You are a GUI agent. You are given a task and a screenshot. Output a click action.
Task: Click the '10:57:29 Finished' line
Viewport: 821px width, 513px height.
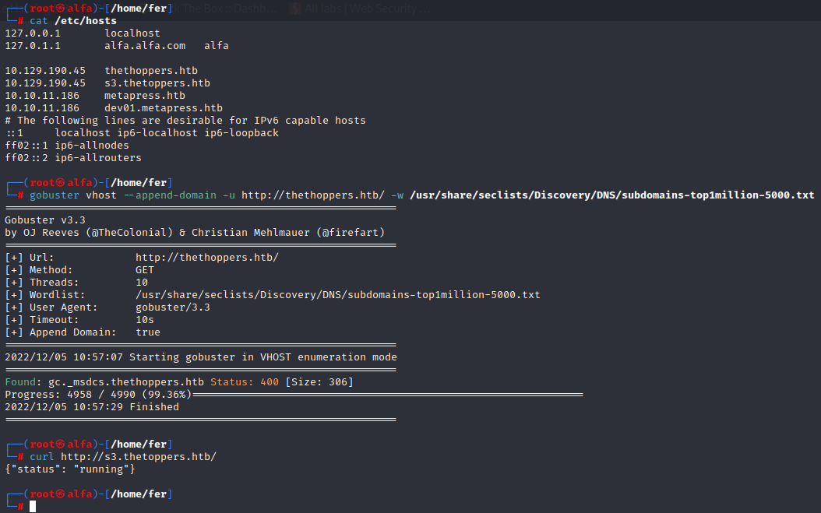126,407
